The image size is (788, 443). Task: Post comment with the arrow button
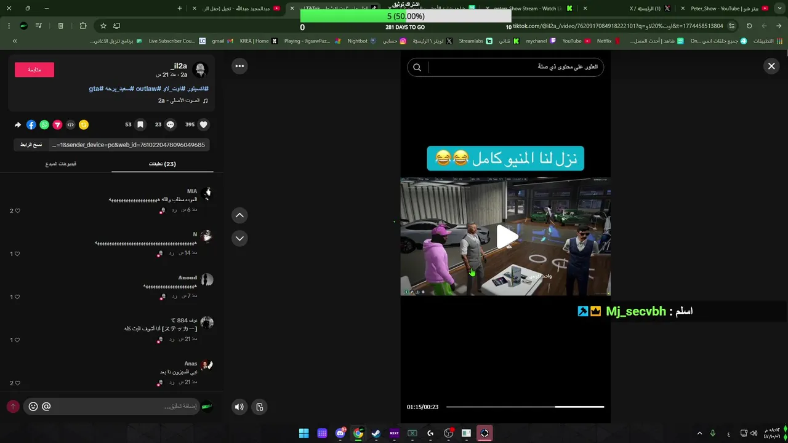13,407
